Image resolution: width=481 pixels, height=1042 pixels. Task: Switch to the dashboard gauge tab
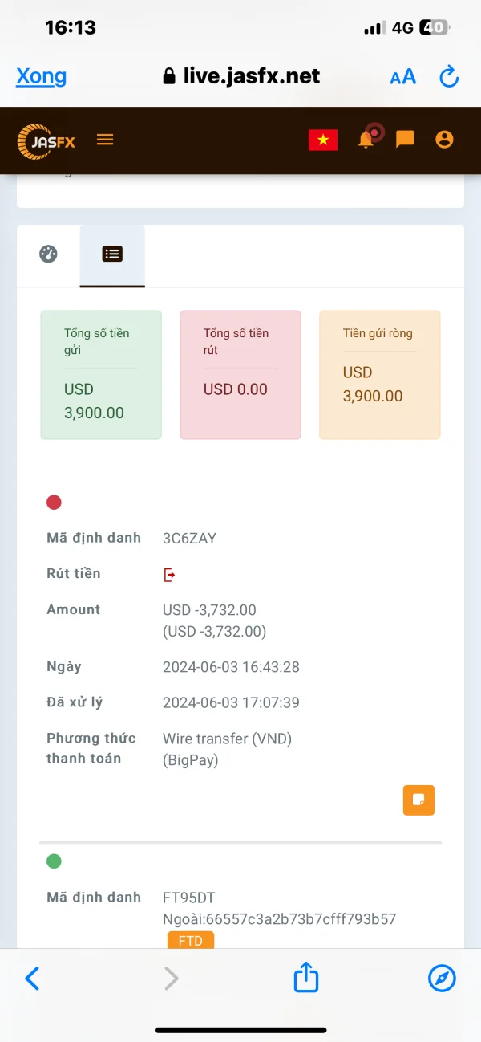click(48, 254)
